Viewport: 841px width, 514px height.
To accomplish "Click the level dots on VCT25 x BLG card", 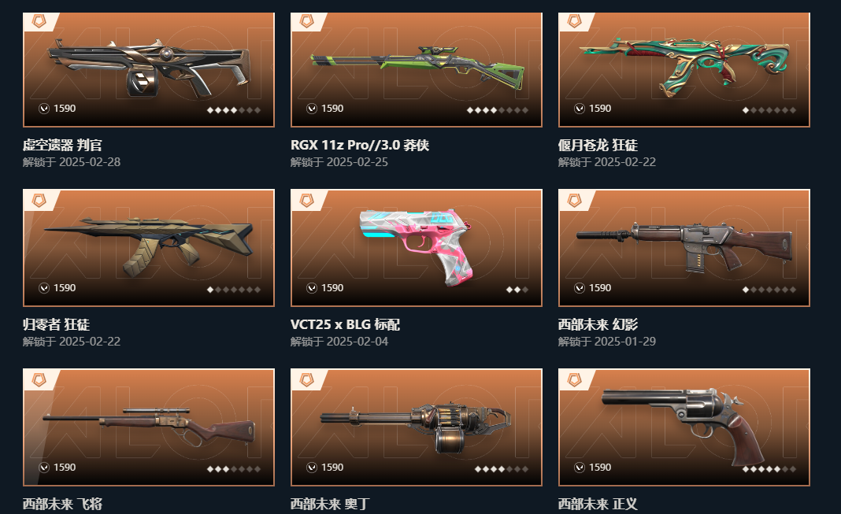I will [517, 290].
